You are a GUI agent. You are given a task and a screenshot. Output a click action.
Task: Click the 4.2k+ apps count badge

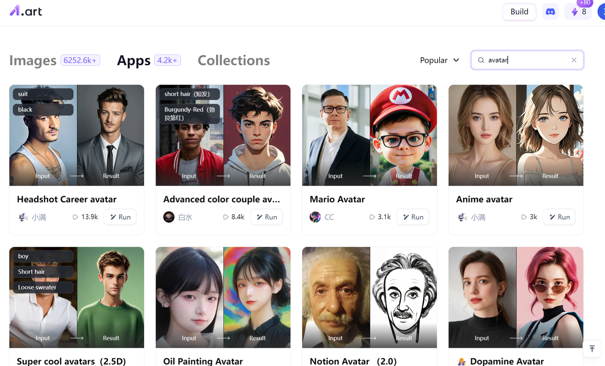tap(168, 60)
